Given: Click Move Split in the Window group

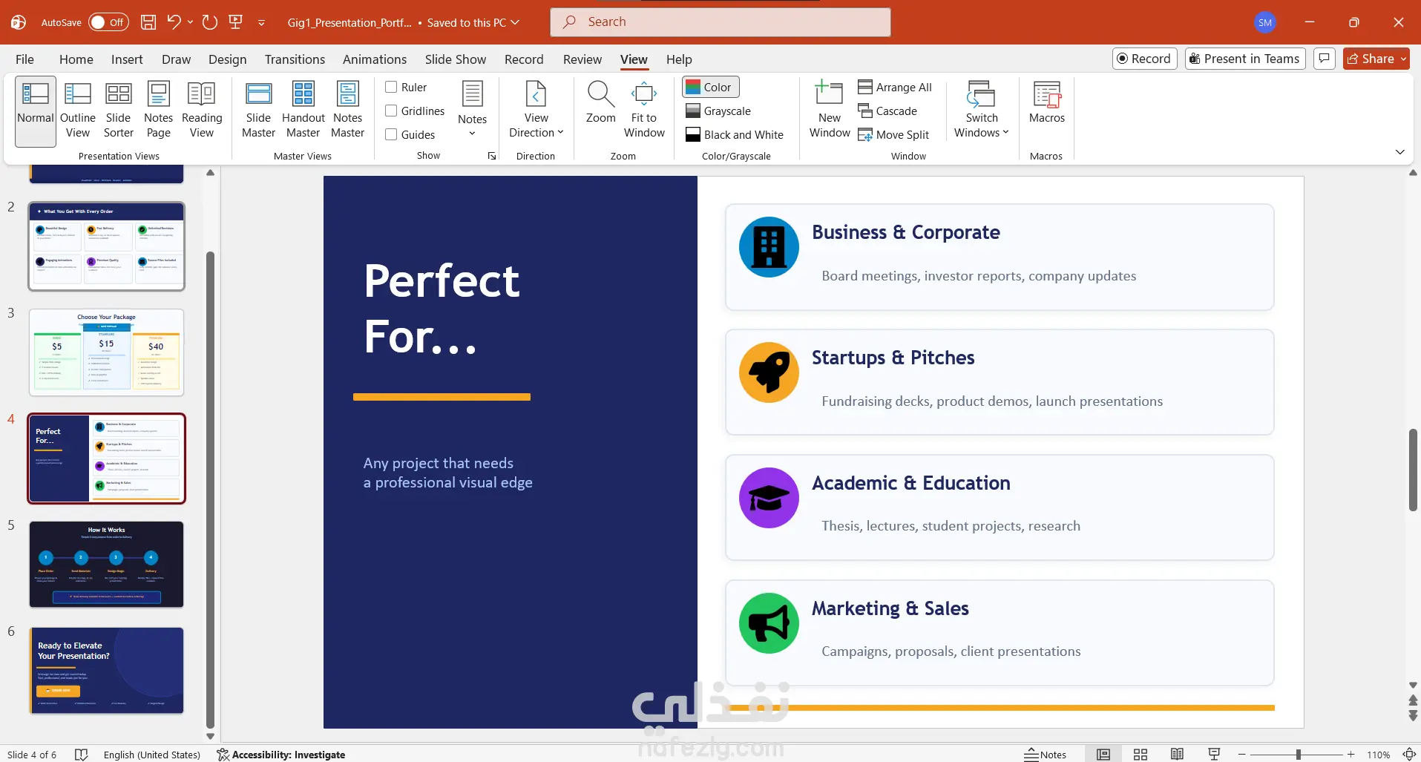Looking at the screenshot, I should coord(893,134).
